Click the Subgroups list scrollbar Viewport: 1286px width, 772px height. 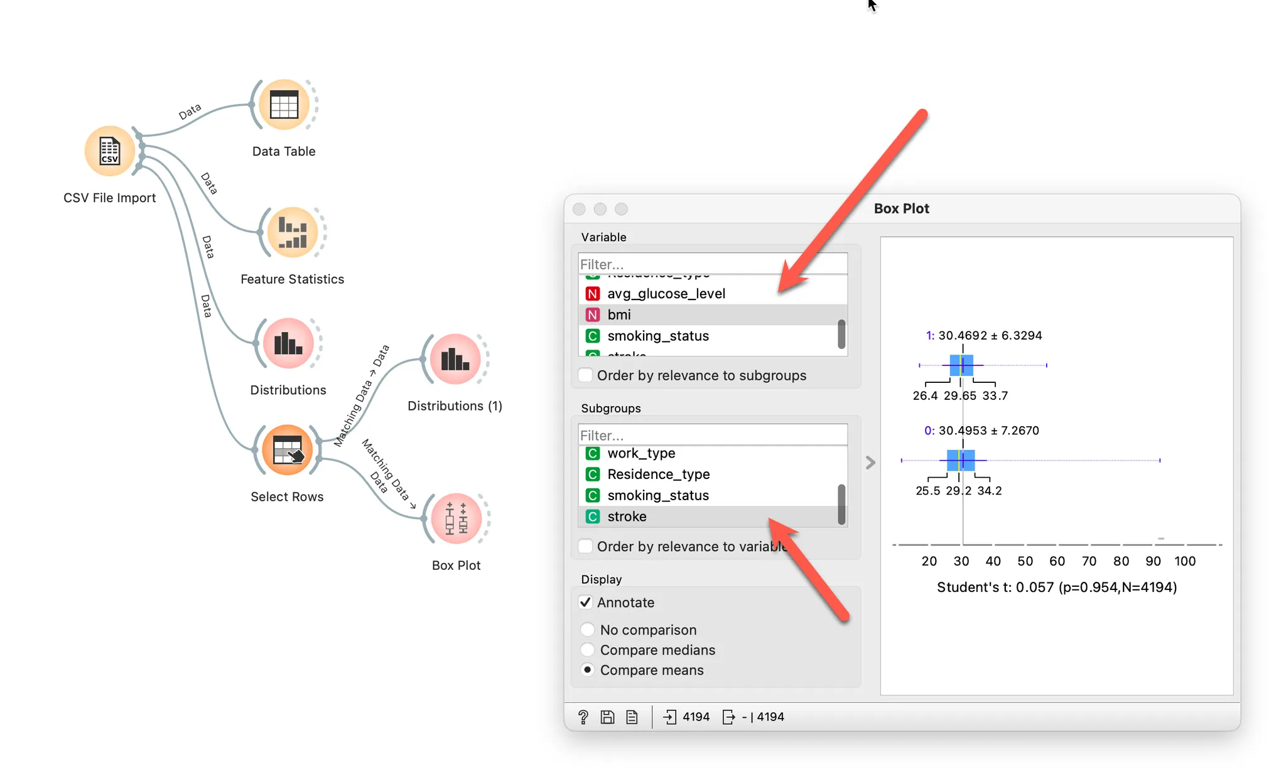841,504
